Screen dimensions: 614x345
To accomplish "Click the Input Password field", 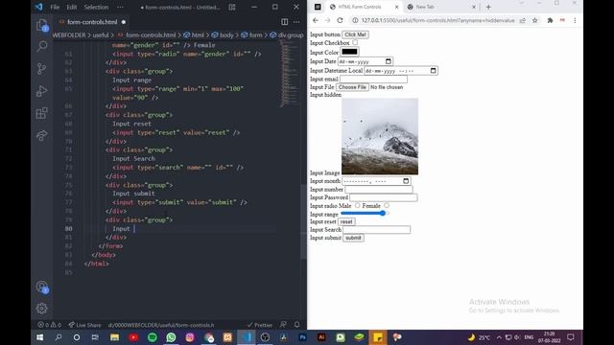I will (x=384, y=197).
